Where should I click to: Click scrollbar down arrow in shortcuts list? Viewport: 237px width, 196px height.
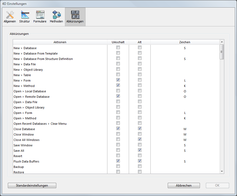click(x=222, y=171)
